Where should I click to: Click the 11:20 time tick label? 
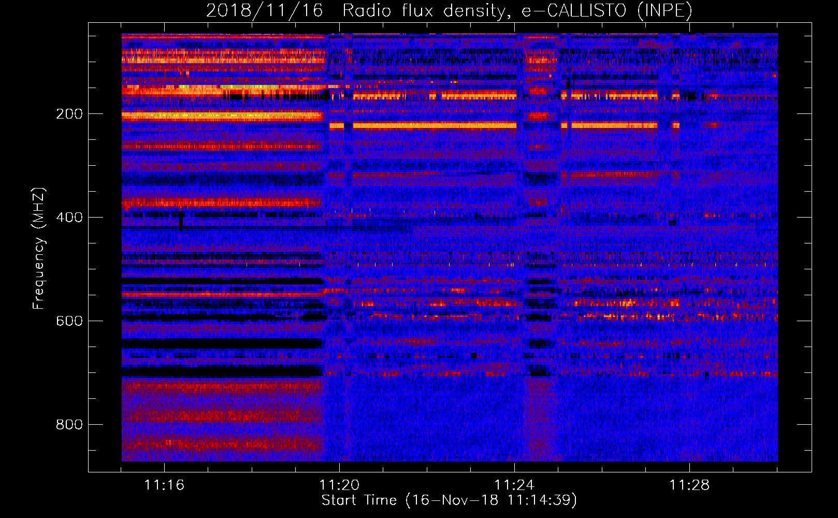pos(339,485)
